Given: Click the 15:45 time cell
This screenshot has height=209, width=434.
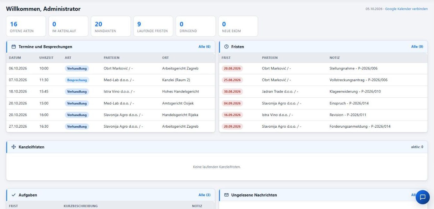Looking at the screenshot, I should pos(44,92).
